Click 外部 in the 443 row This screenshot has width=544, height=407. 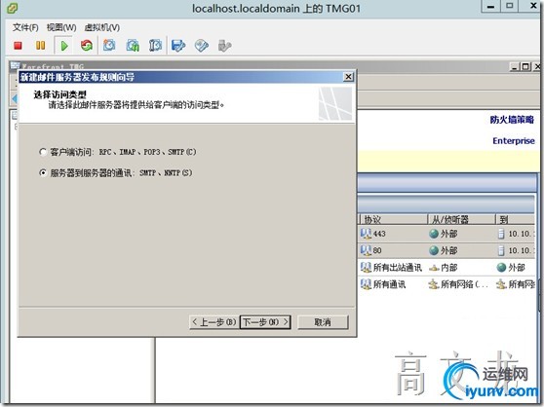(x=444, y=234)
